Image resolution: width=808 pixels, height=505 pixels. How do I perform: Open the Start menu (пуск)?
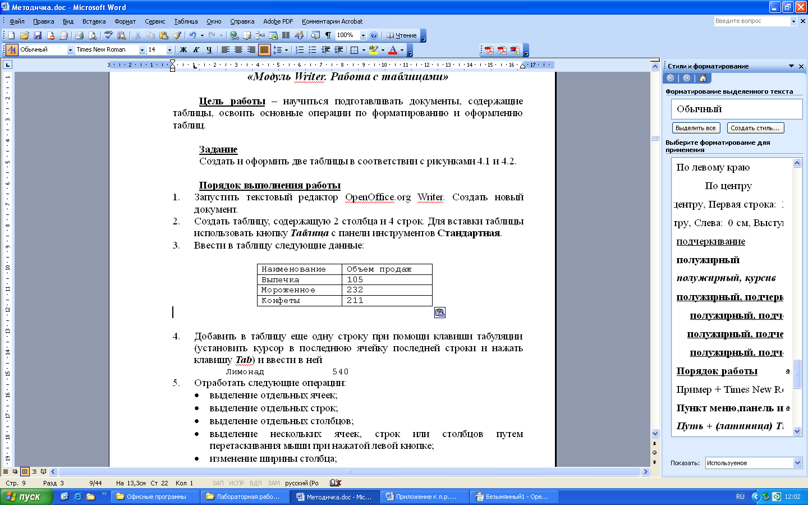coord(26,497)
